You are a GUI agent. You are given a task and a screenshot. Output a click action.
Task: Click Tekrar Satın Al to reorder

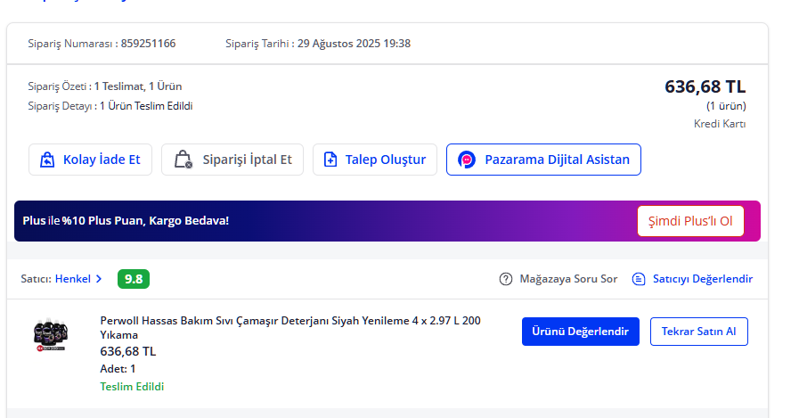[699, 332]
